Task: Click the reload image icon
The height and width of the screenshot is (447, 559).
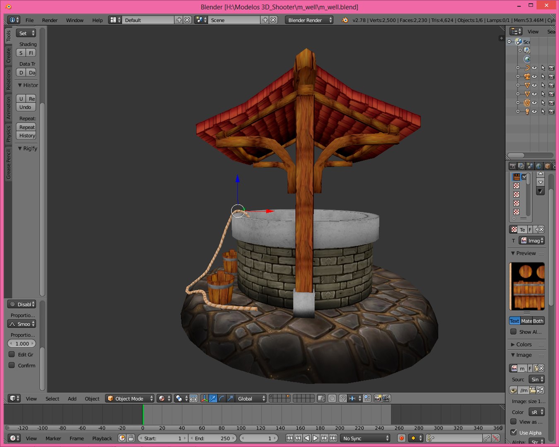Action: pyautogui.click(x=540, y=390)
